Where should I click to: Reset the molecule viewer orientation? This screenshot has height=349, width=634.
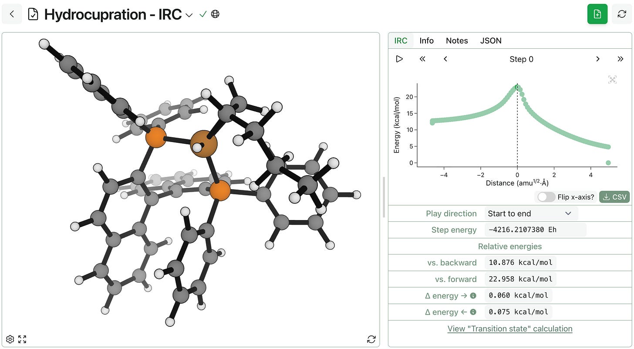[x=371, y=339]
